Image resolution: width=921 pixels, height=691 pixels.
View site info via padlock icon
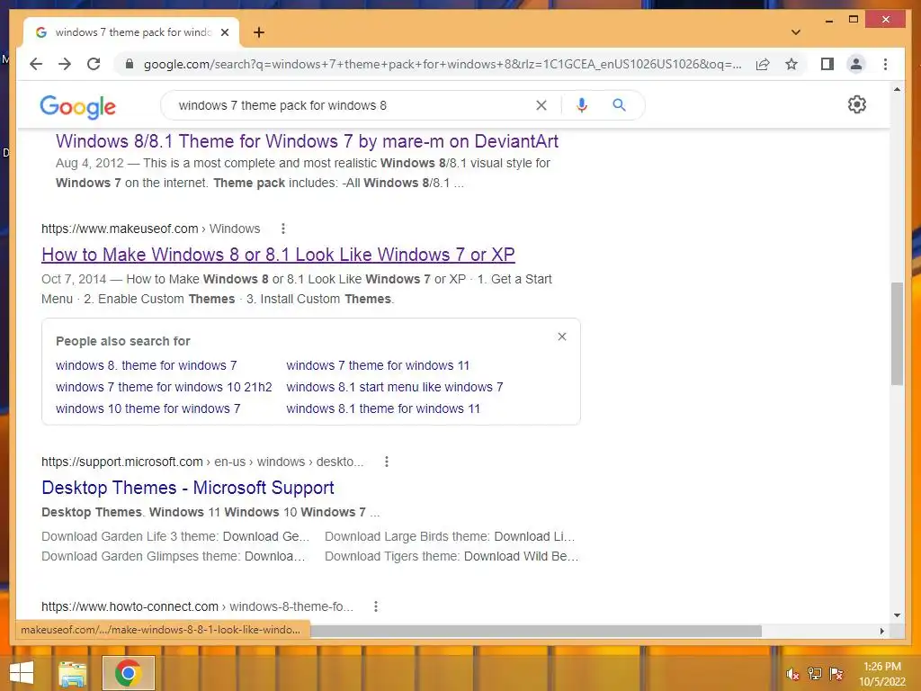130,64
